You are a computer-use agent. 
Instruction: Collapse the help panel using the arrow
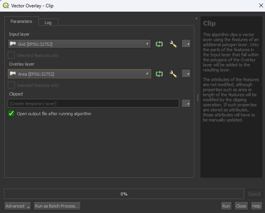click(197, 19)
